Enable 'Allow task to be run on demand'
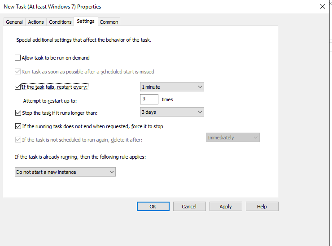This screenshot has width=332, height=246. pos(18,58)
